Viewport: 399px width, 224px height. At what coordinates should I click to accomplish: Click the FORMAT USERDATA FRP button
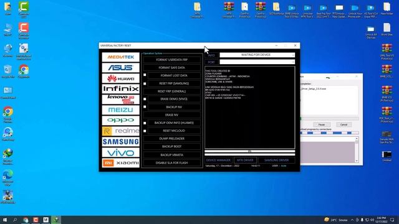[172, 60]
